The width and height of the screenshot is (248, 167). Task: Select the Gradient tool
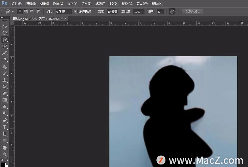coord(5,100)
